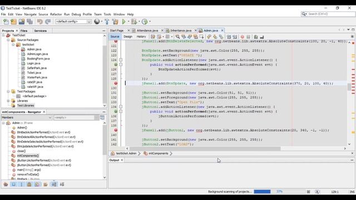The width and height of the screenshot is (356, 200).
Task: Collapse the Source Packages node
Action: (x=8, y=40)
